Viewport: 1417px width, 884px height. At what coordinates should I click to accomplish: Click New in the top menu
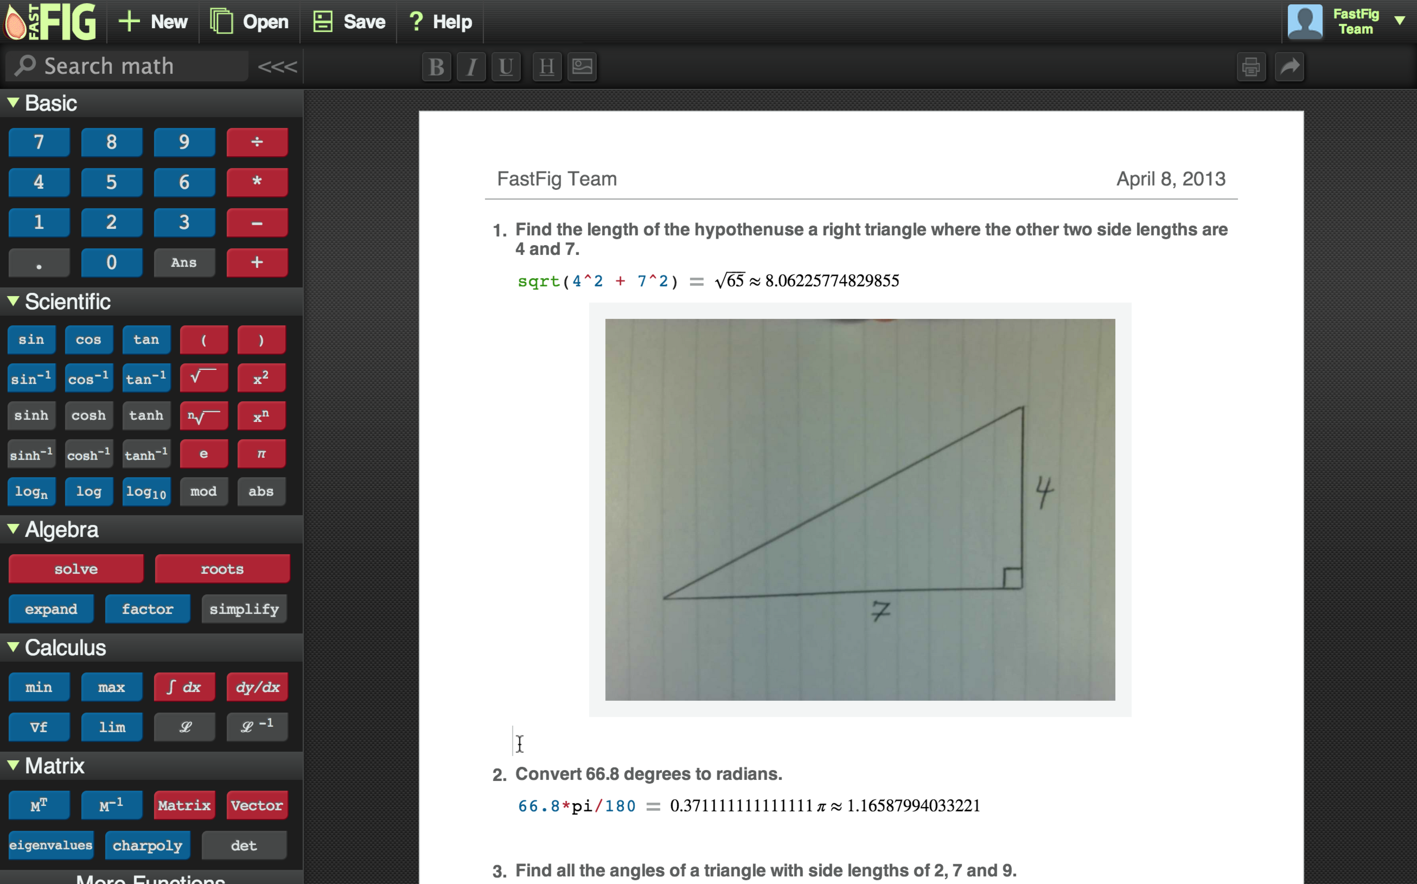pyautogui.click(x=153, y=22)
